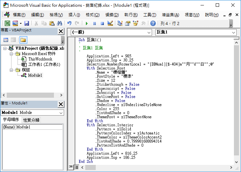Open Project Explorer toolbar icon
241x172 pixels.
[x=120, y=23]
